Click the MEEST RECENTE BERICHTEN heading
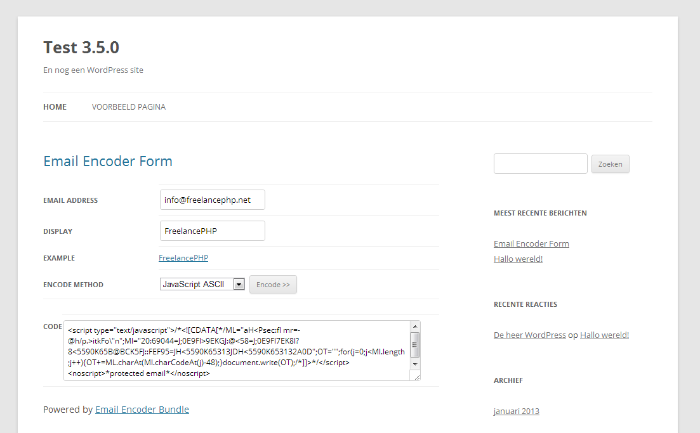700x433 pixels. point(540,213)
